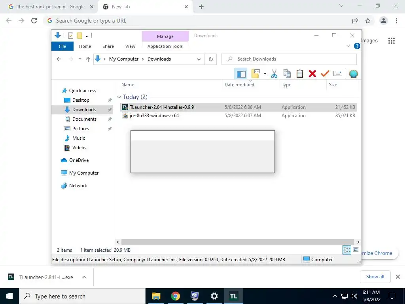Click the blue Help question mark icon
The image size is (405, 304).
pyautogui.click(x=357, y=46)
